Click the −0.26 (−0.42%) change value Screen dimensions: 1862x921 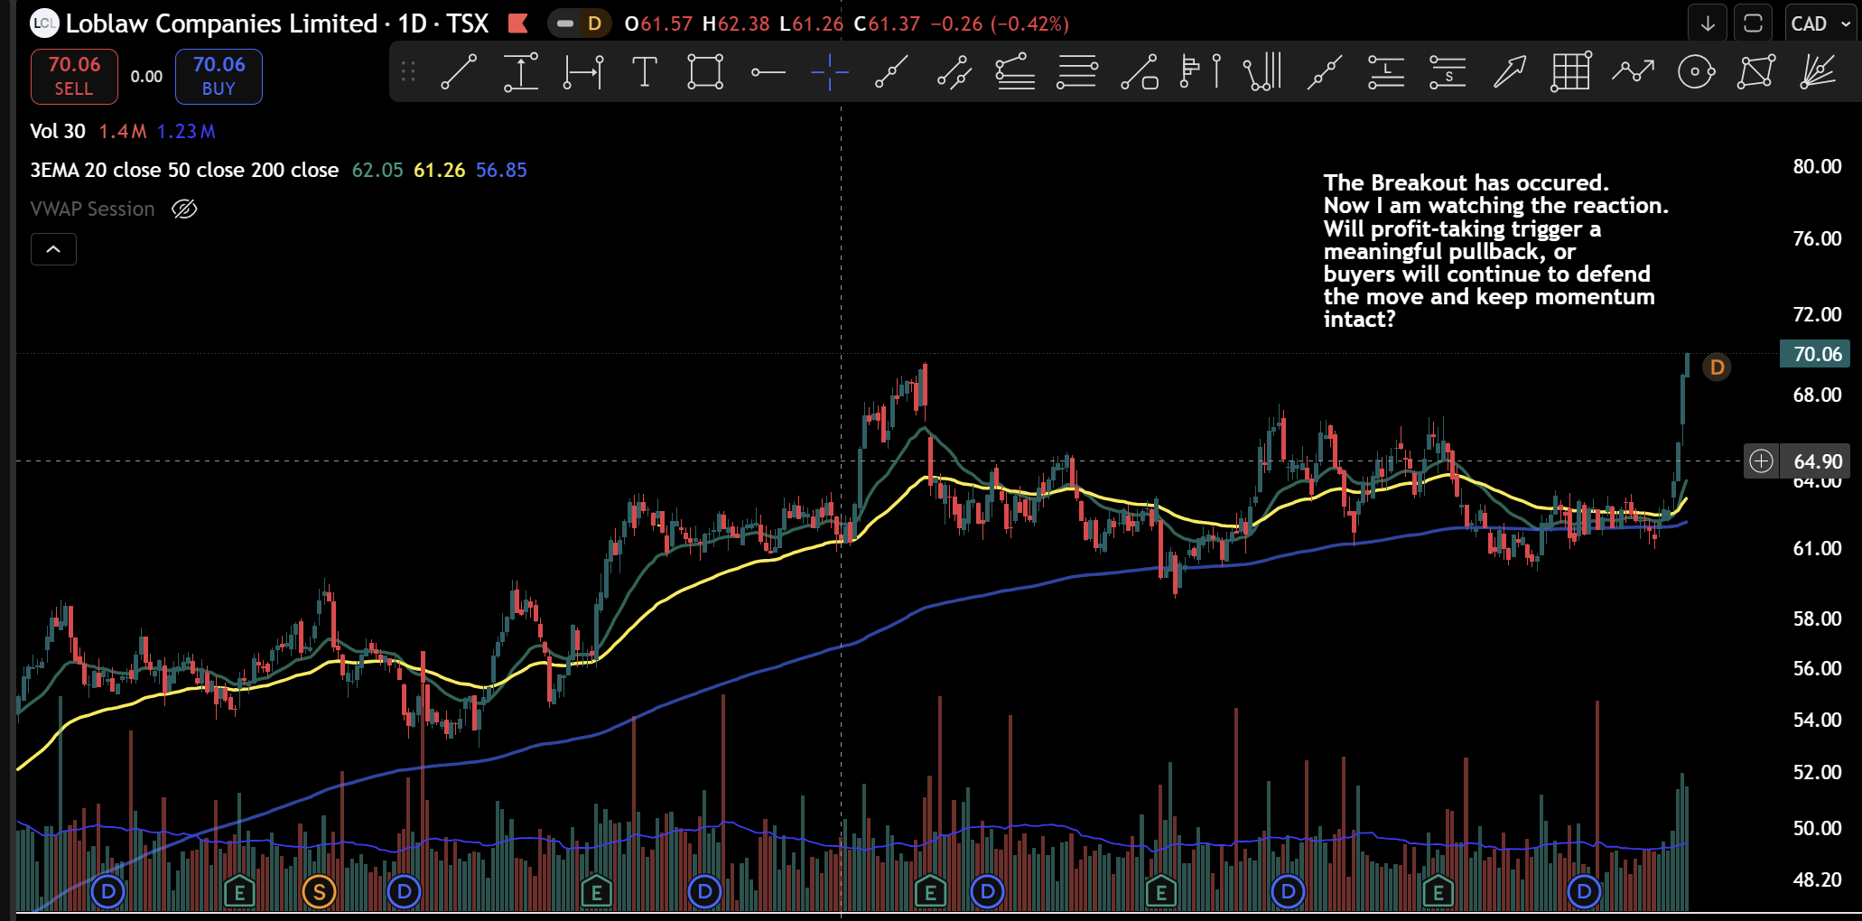pos(999,23)
